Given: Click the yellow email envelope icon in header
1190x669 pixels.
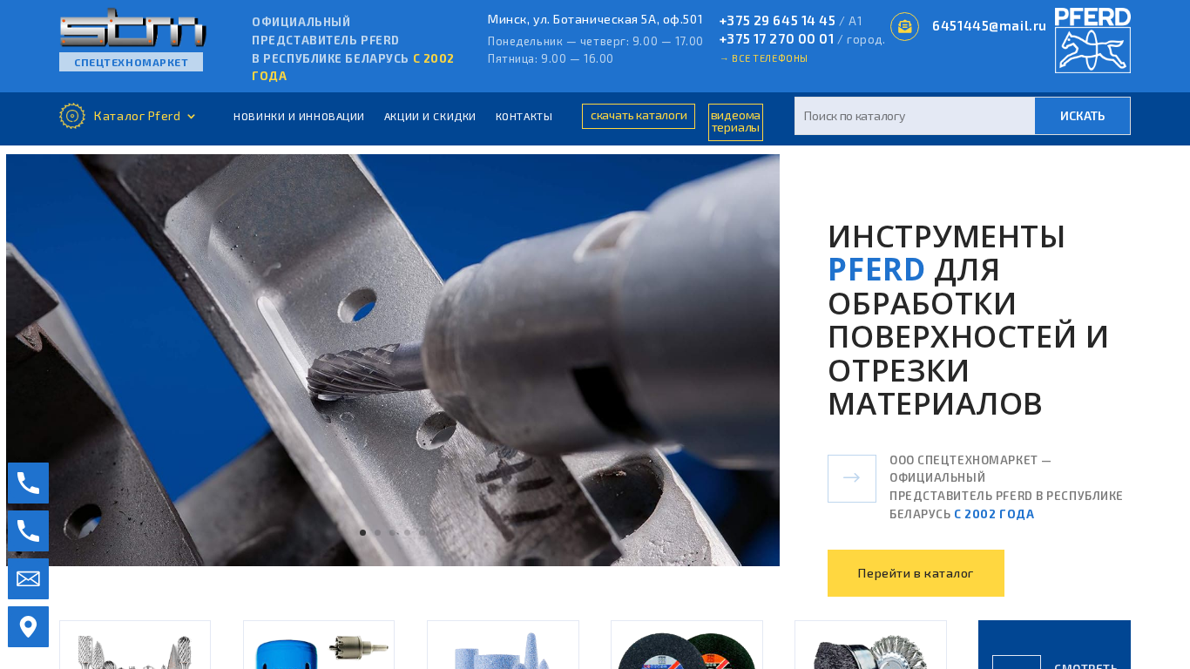Looking at the screenshot, I should (x=904, y=26).
